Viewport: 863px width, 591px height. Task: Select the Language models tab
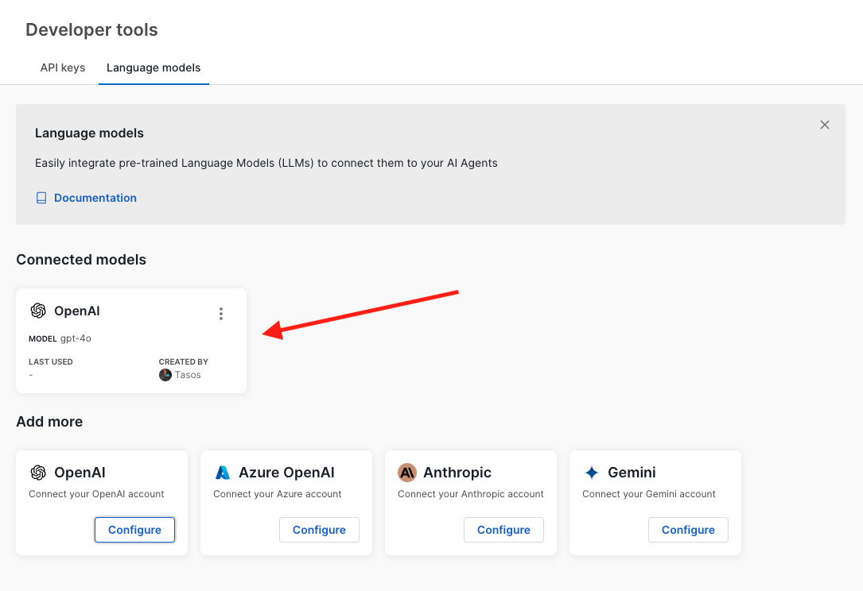tap(154, 68)
